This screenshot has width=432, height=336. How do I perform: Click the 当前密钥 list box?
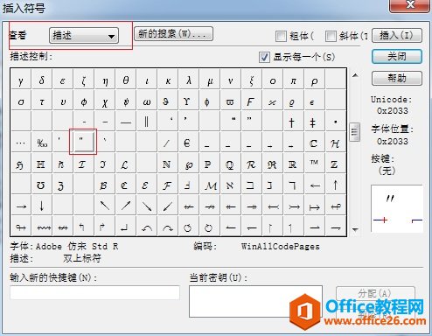(x=255, y=301)
